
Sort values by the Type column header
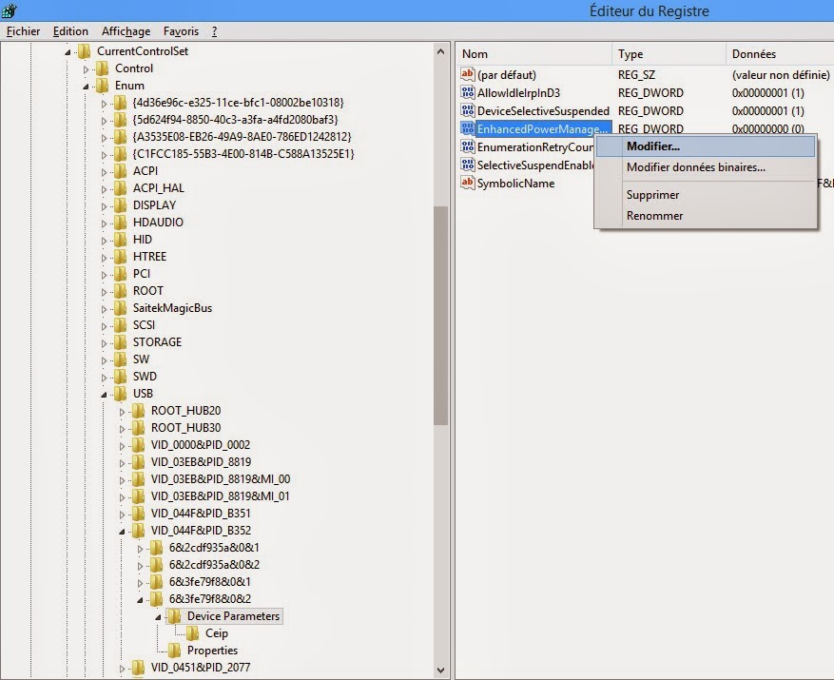(669, 54)
